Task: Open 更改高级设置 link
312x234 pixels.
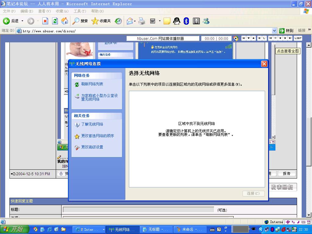Action: pyautogui.click(x=92, y=147)
